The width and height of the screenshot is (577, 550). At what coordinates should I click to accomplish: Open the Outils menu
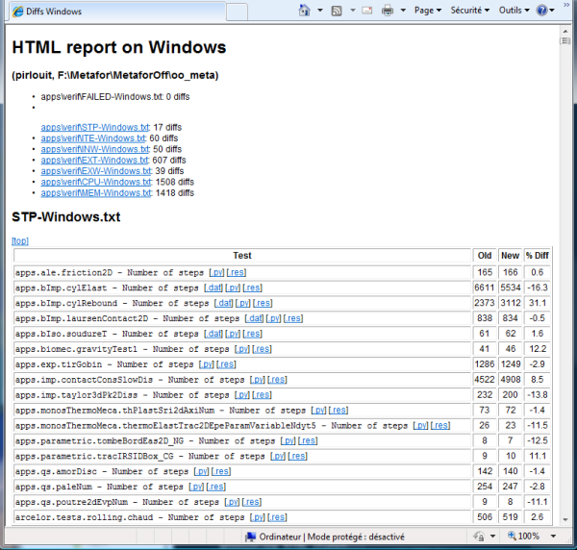[514, 11]
